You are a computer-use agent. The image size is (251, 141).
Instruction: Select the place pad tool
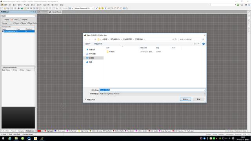click(x=100, y=8)
